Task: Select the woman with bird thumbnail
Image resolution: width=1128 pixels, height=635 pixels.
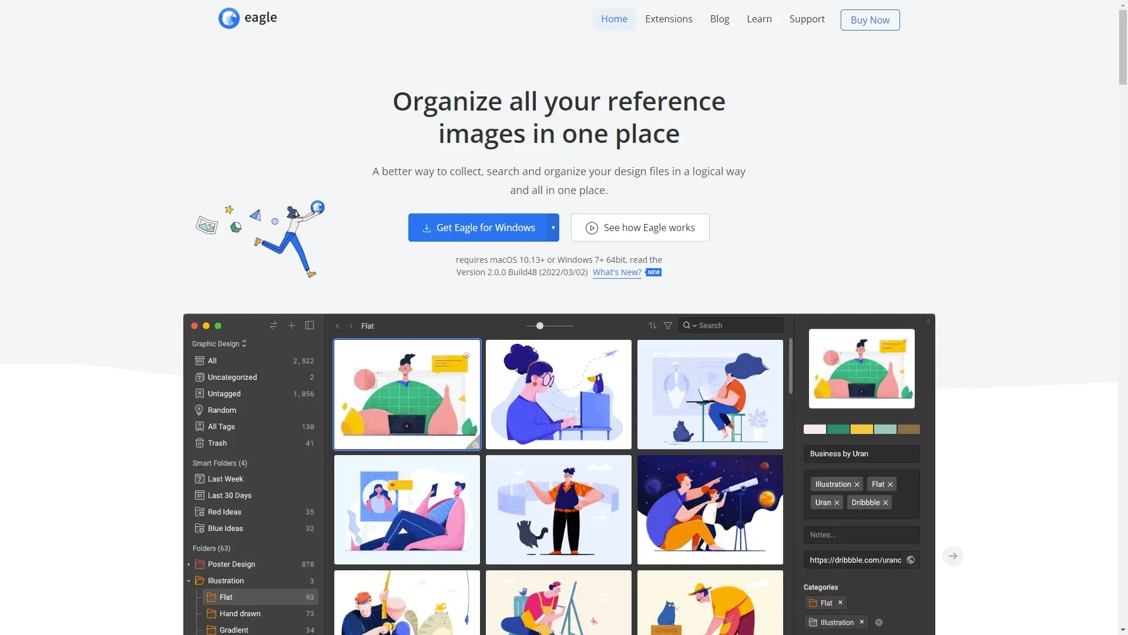Action: click(559, 395)
